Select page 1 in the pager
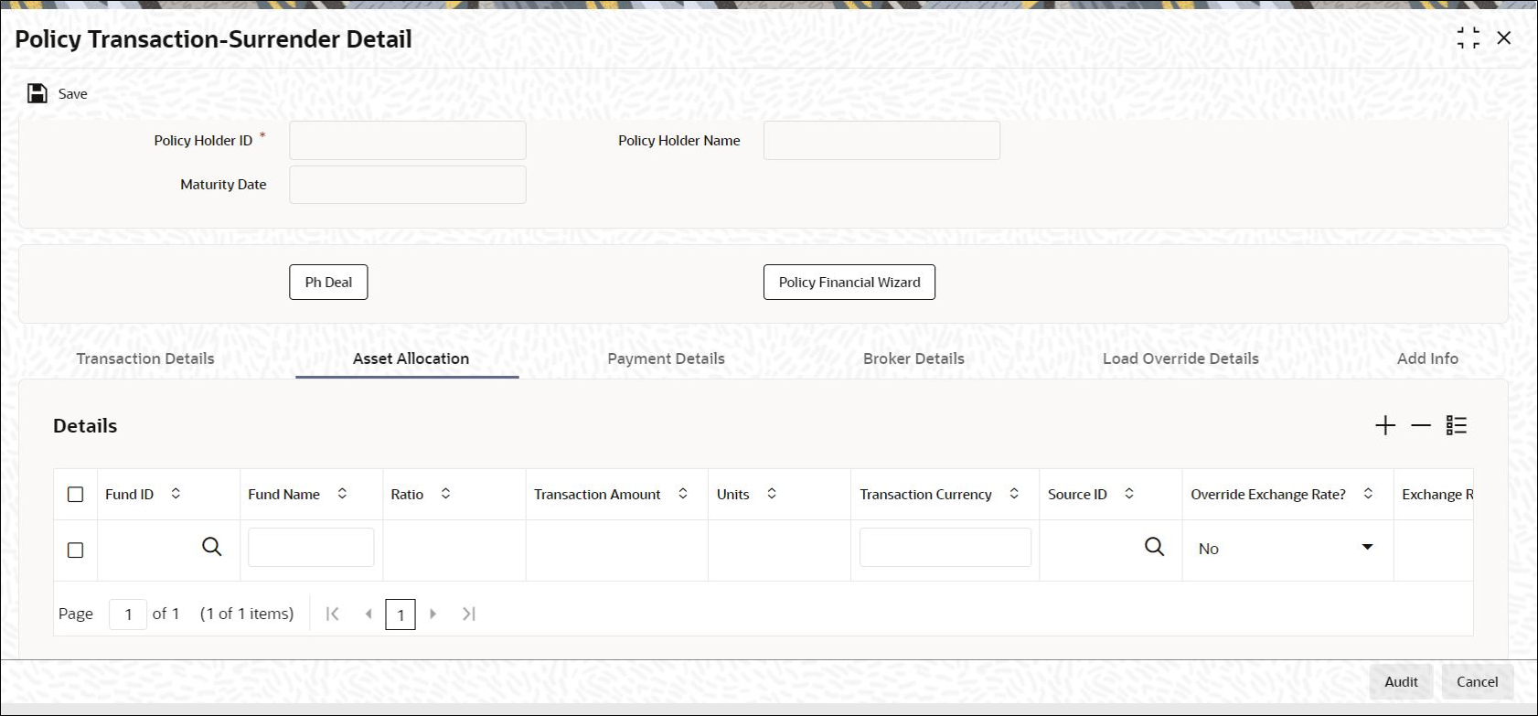Image resolution: width=1538 pixels, height=716 pixels. coord(401,614)
